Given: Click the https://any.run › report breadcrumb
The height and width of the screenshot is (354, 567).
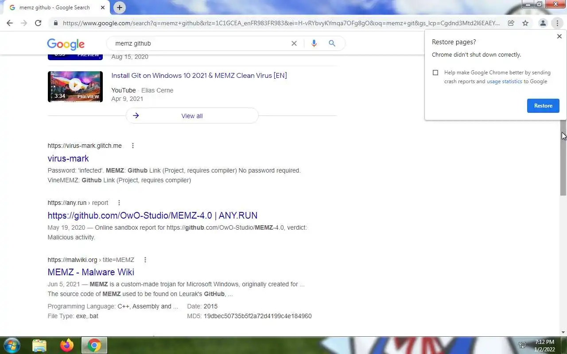Looking at the screenshot, I should pyautogui.click(x=78, y=203).
